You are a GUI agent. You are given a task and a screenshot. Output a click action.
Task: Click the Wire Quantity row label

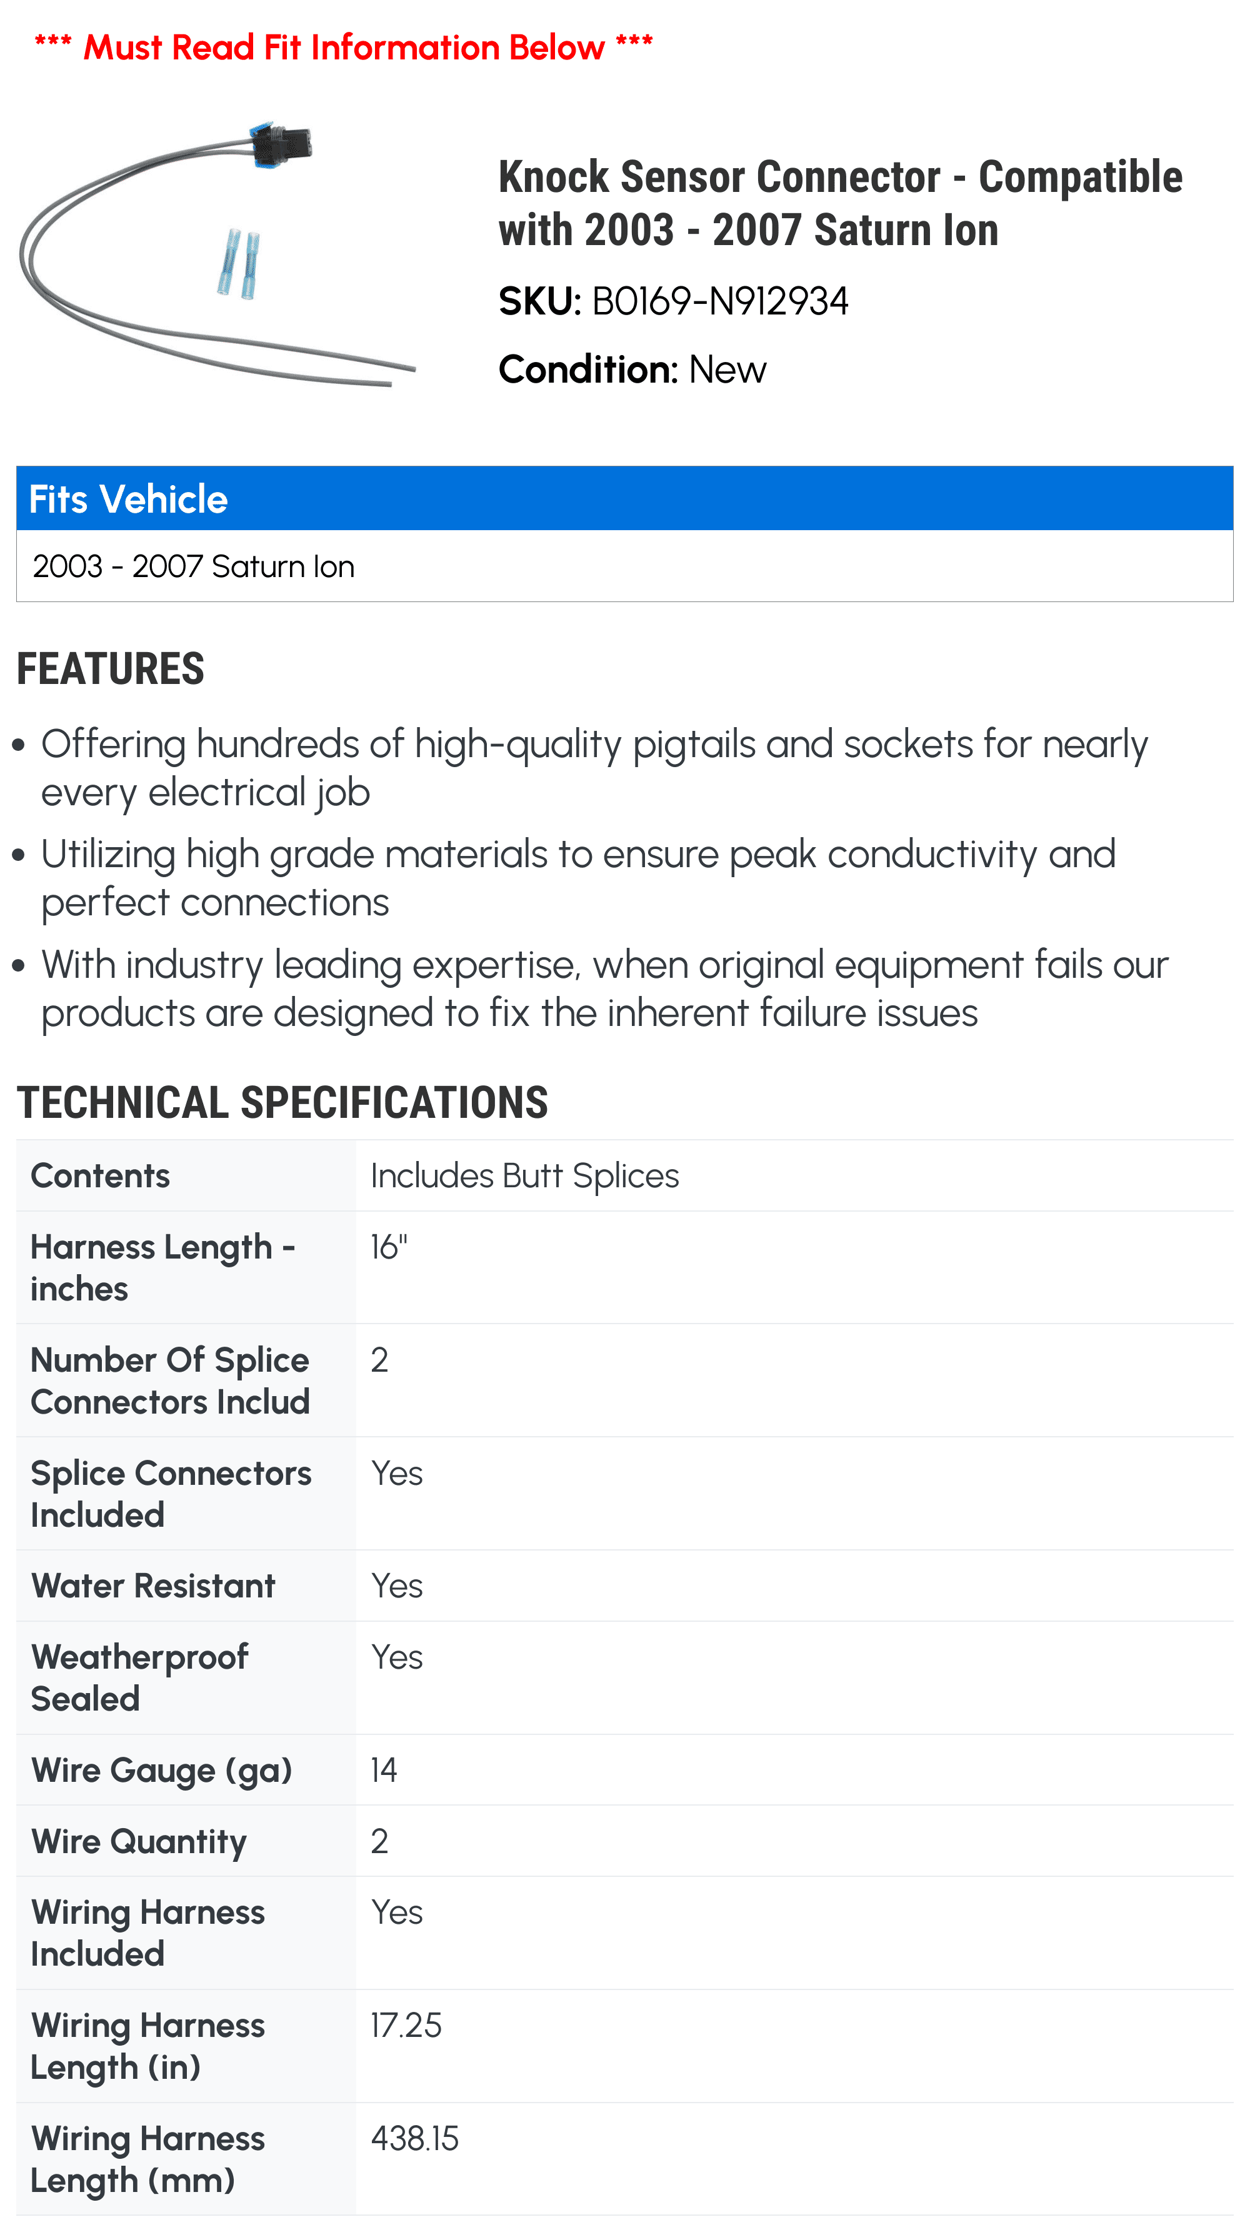(139, 1841)
